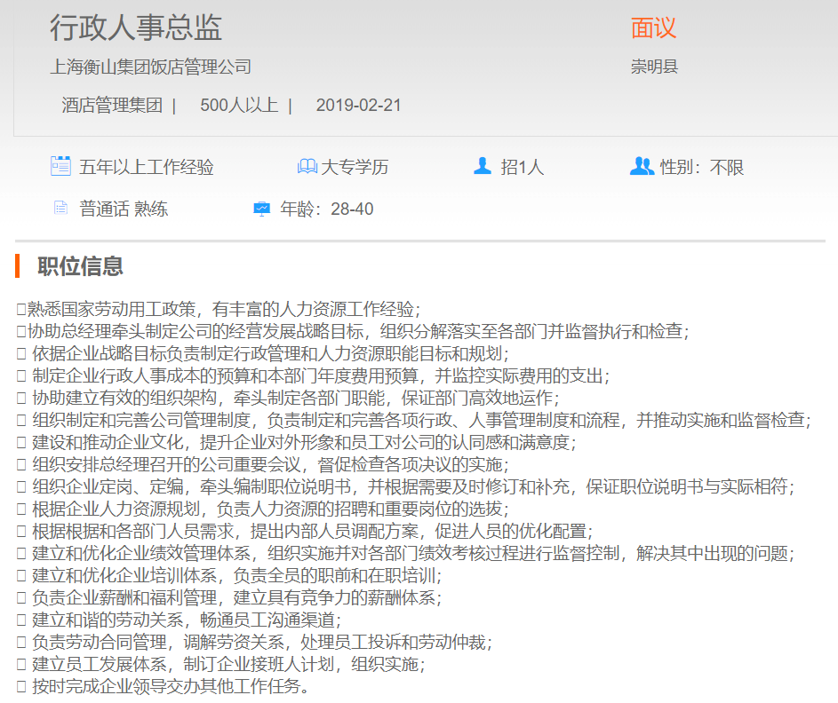Click the 性别：不限 gender requirement
This screenshot has height=703, width=838.
(702, 167)
